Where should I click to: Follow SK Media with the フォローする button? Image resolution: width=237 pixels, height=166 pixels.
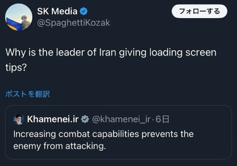tap(199, 11)
